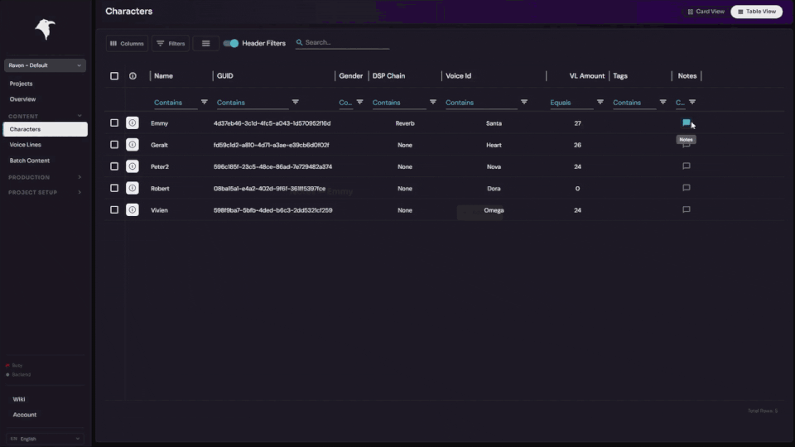Switch to Table View
Screen dimensions: 795x447
tap(756, 12)
